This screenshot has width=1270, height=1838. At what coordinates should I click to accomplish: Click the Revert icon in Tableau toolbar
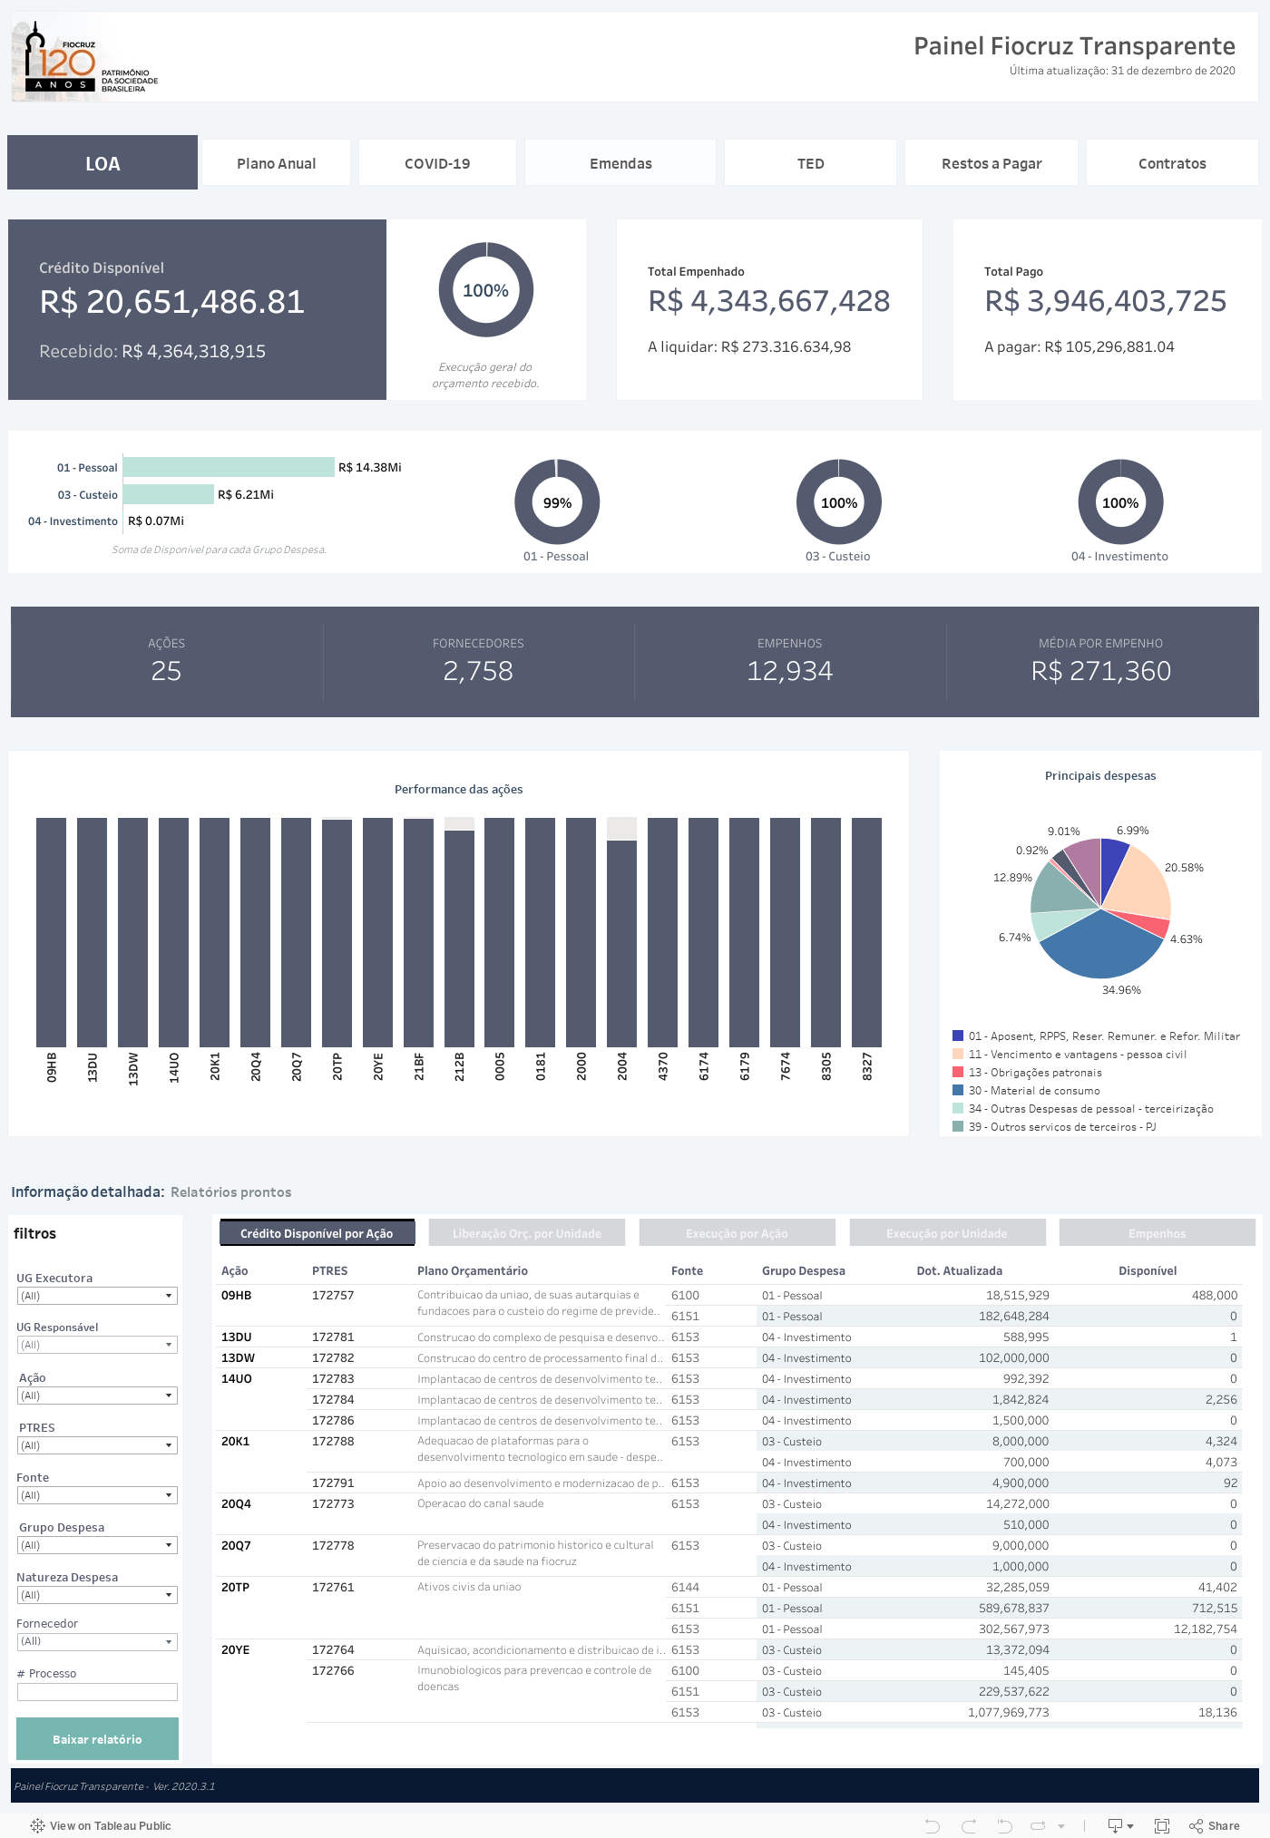(1004, 1825)
